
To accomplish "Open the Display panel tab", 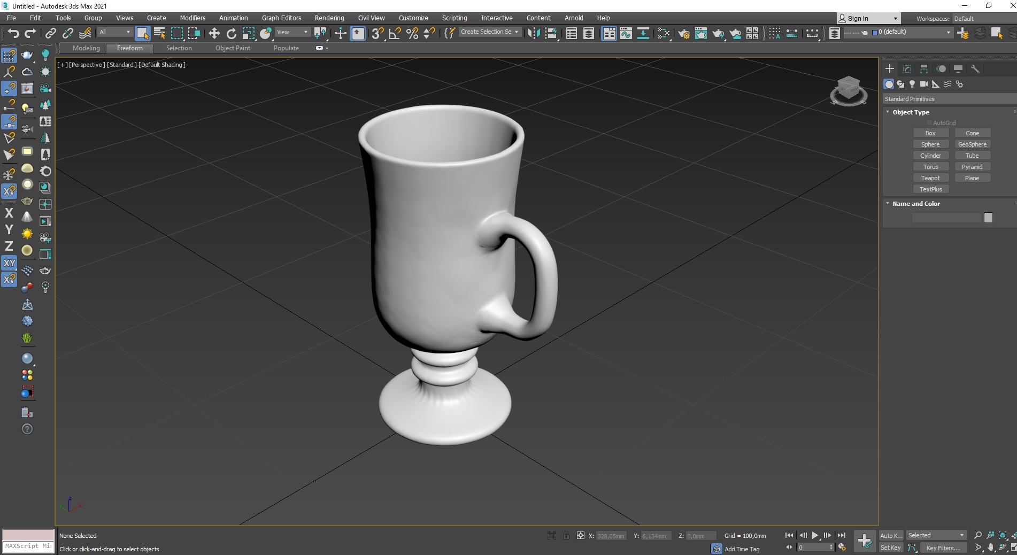I will coord(958,68).
